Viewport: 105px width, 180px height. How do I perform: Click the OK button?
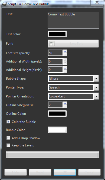[x=65, y=172]
